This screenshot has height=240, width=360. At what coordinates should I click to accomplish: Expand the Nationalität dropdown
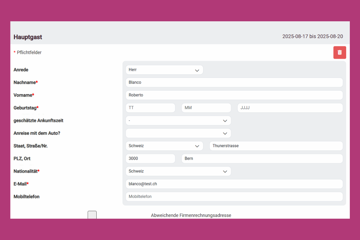point(178,171)
